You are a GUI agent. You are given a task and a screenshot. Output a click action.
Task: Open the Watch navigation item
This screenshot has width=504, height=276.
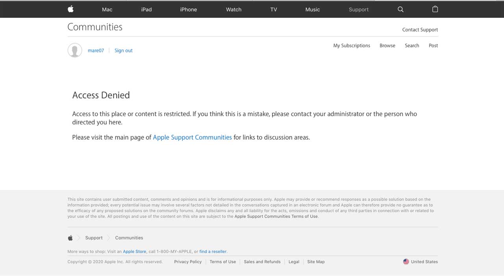(x=233, y=9)
